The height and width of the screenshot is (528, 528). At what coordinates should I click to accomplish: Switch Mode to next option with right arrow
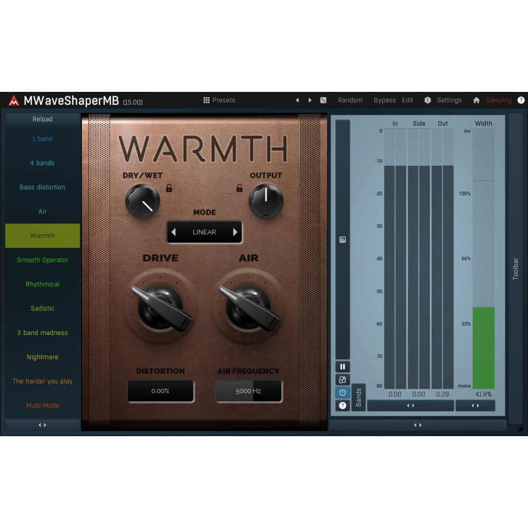[x=235, y=232]
